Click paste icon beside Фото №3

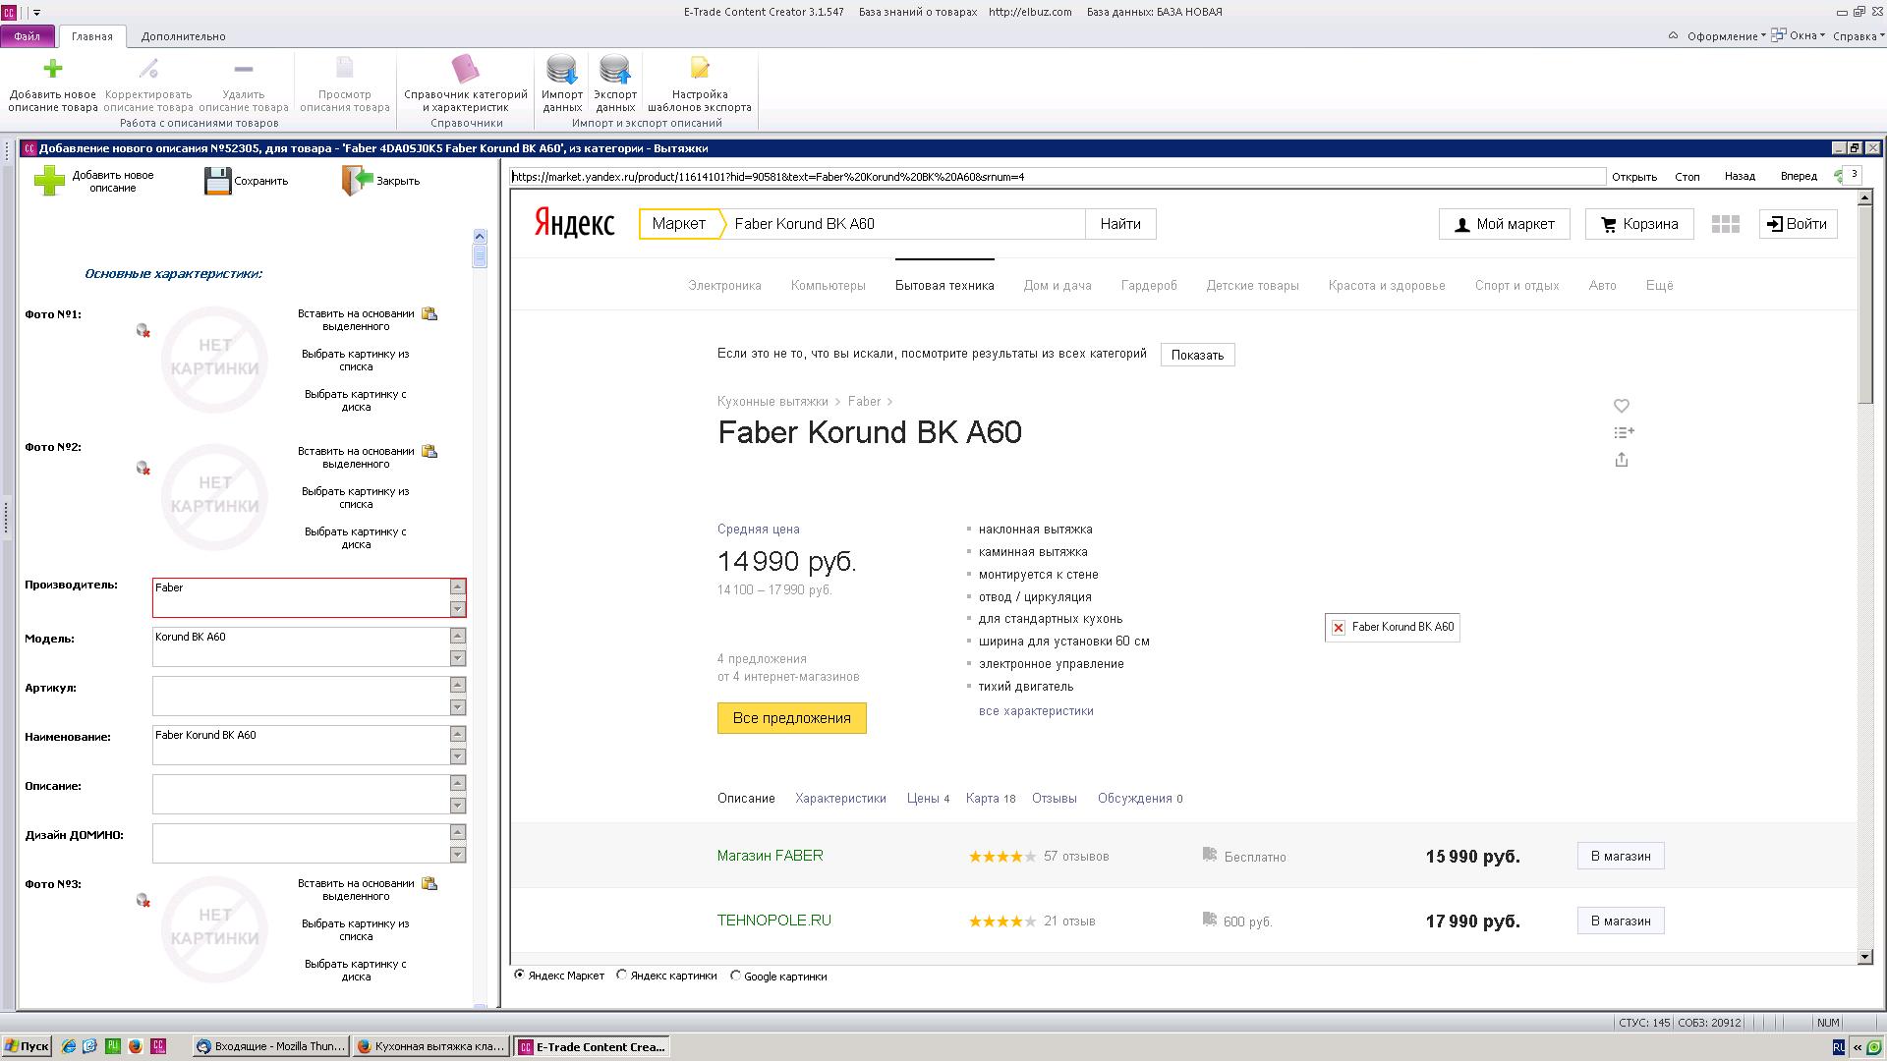point(429,884)
